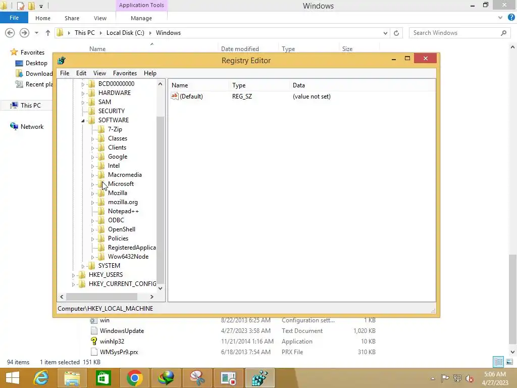Switch to Registry Editor taskbar icon
The height and width of the screenshot is (388, 517).
260,378
